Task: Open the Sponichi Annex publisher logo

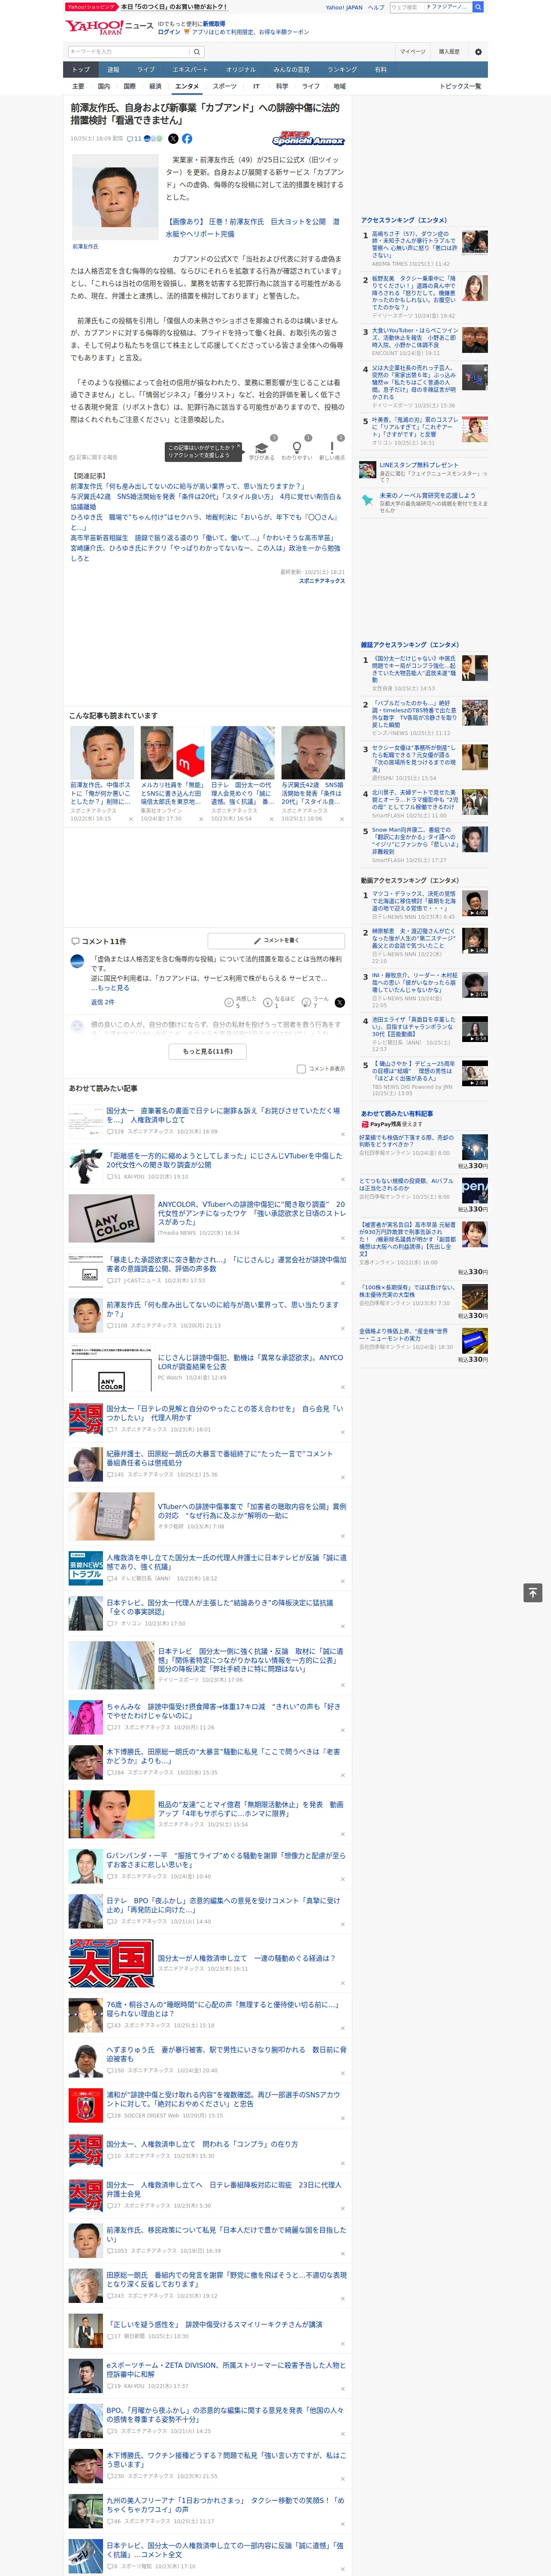Action: [308, 139]
